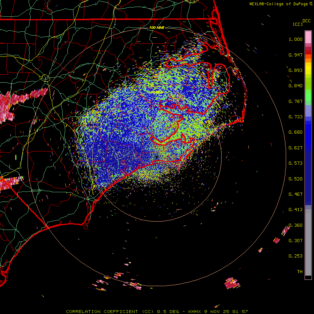Viewport: 314px width, 314px height.
Task: Pick the yellow segment of the color bar
Action: [308, 68]
